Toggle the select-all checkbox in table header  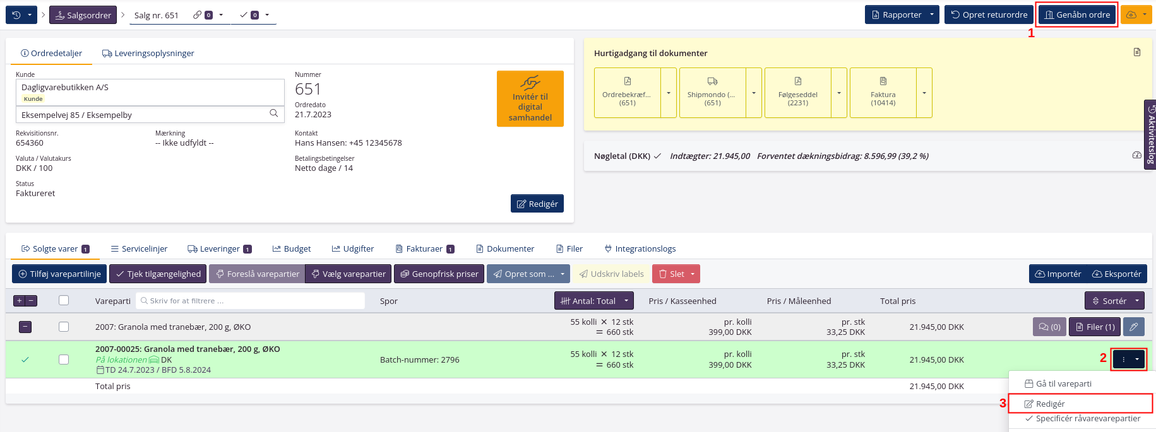point(64,301)
